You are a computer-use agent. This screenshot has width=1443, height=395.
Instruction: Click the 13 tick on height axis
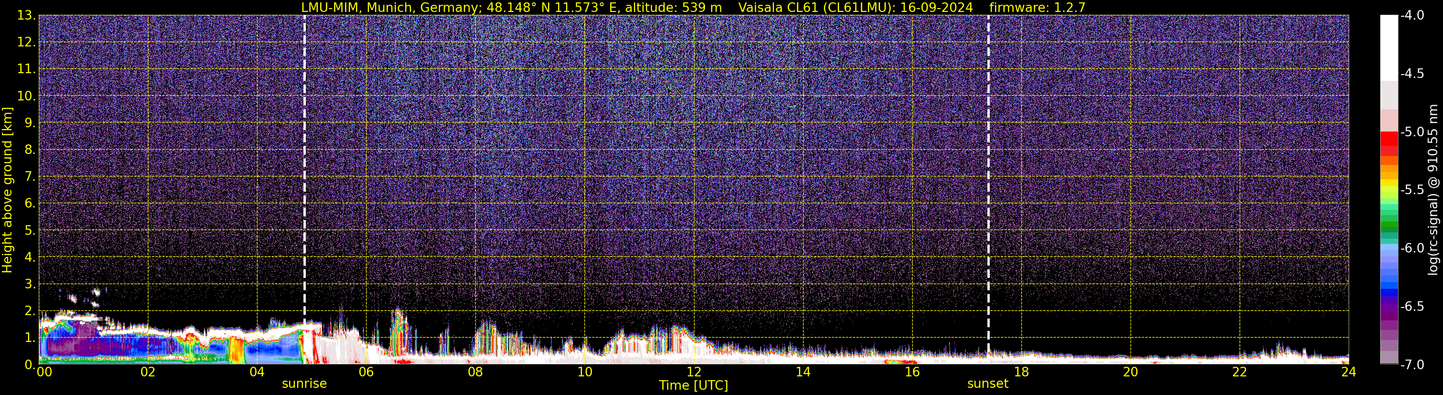[x=24, y=16]
